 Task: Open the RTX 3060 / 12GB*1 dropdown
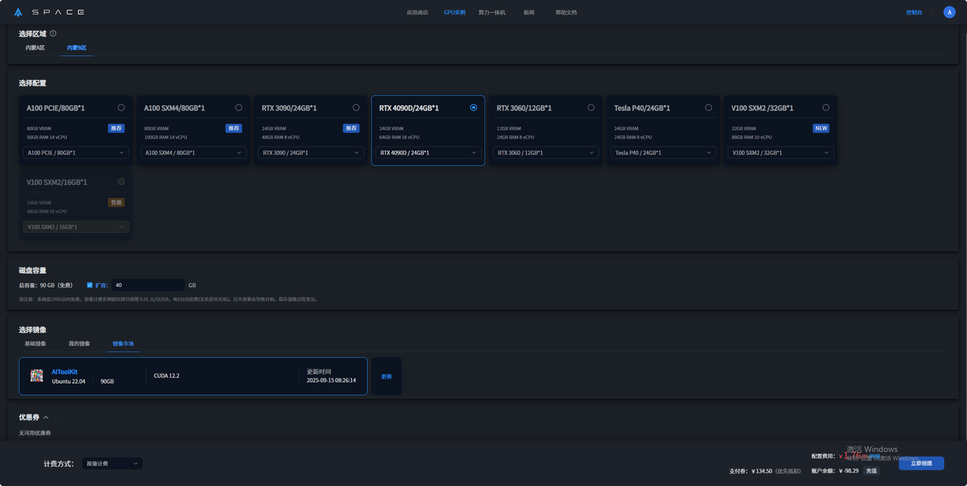click(x=545, y=152)
